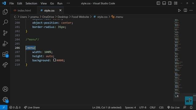The image size is (196, 110).
Task: Click the height: auto declaration
Action: [x=43, y=56]
